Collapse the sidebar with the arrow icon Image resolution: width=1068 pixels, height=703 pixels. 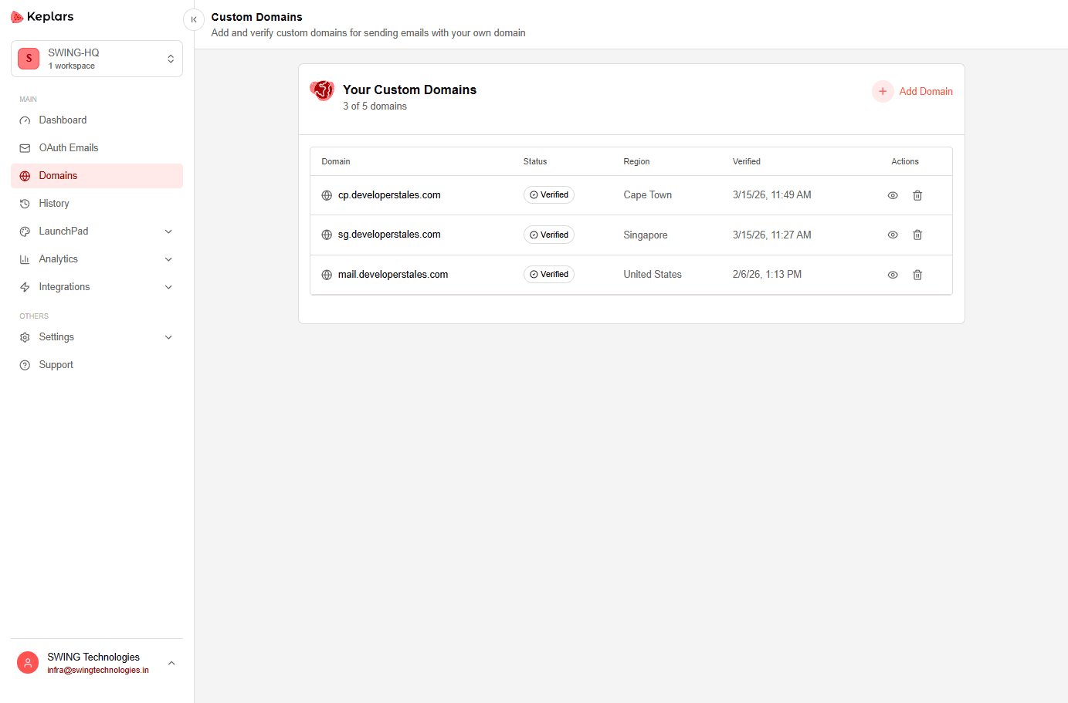coord(194,19)
